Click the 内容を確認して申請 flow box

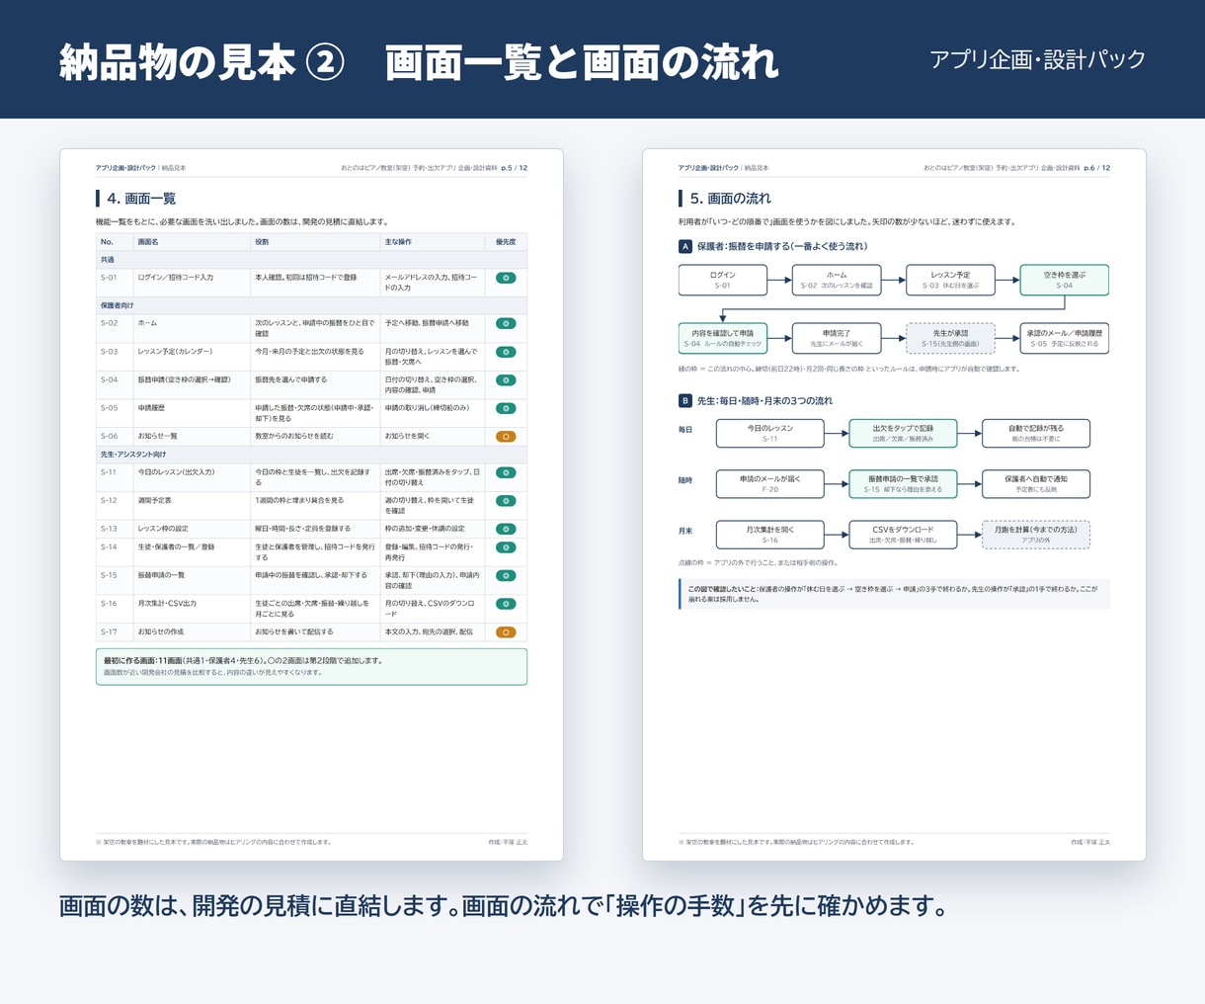723,338
